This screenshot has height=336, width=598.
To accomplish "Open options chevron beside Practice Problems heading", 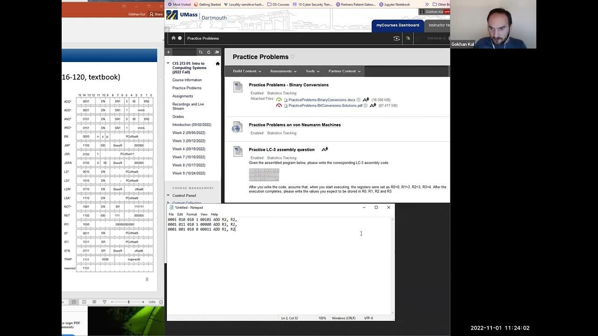I will pyautogui.click(x=293, y=57).
